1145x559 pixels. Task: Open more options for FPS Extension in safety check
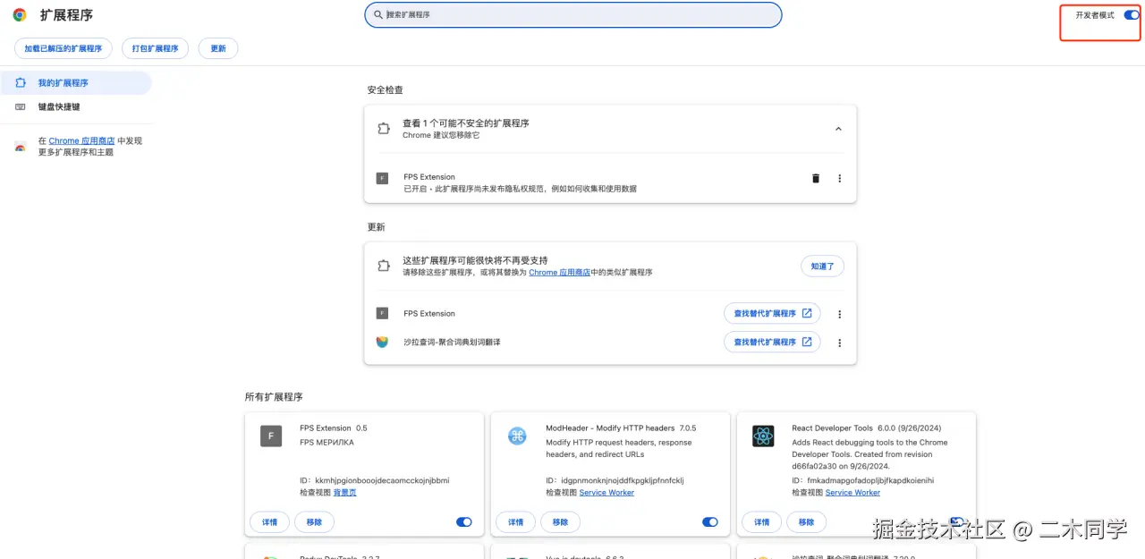click(839, 178)
